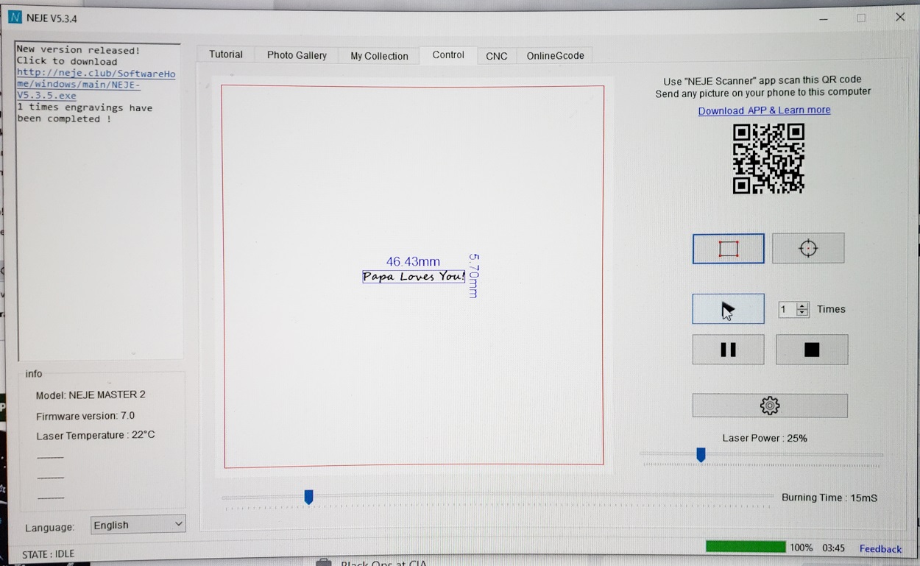
Task: Increase engraving times with up arrow
Action: click(802, 305)
